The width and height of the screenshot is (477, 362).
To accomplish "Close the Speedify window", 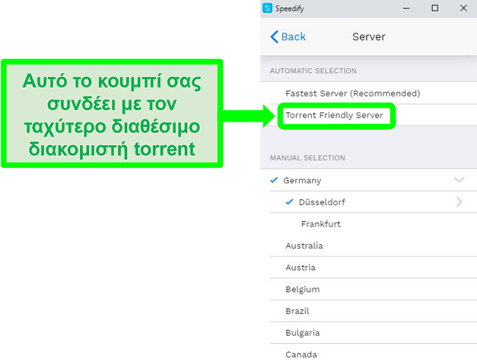I will point(463,8).
